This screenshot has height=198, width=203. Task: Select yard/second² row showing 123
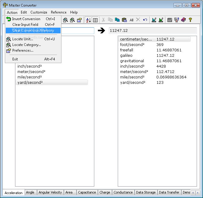[155, 82]
